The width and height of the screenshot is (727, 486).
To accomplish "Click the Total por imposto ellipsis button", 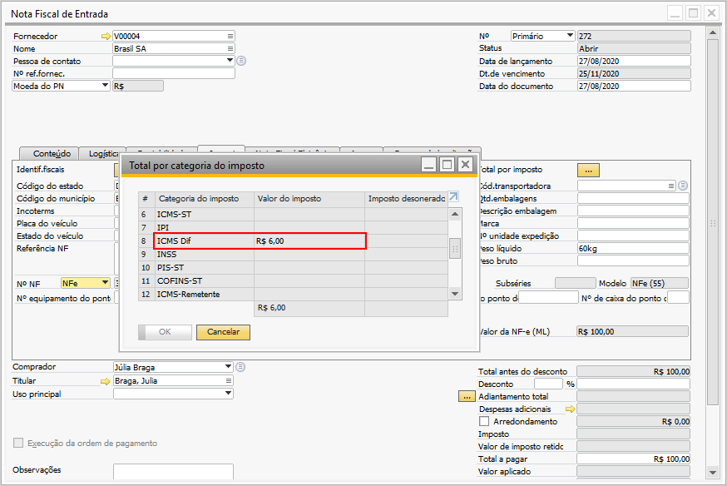I will pyautogui.click(x=588, y=171).
